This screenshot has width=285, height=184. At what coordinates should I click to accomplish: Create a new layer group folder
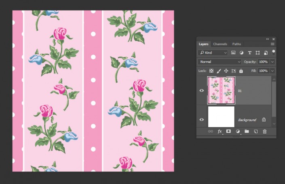click(x=247, y=132)
